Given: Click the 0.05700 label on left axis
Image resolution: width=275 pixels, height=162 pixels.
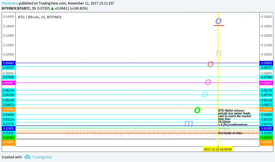Looking at the screenshot, I should click(9, 95).
